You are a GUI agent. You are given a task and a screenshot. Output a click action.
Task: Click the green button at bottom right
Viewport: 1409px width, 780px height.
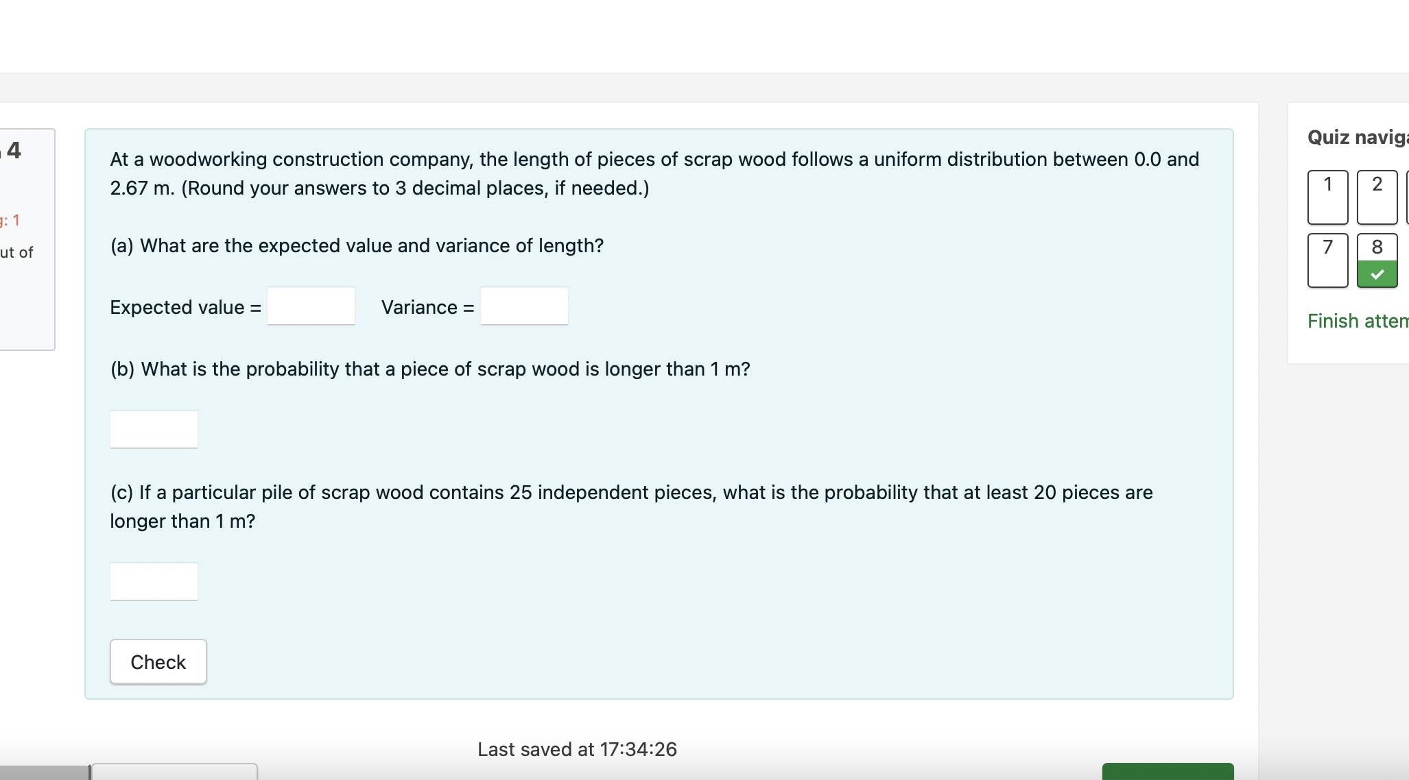1169,772
